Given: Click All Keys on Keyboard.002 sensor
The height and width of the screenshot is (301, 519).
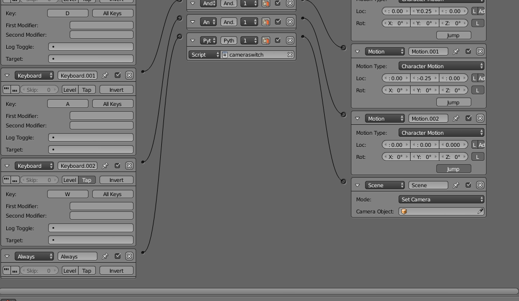Looking at the screenshot, I should click(113, 194).
